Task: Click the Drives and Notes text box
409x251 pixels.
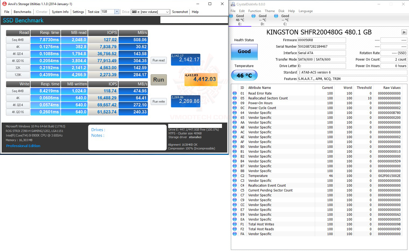Action: (127, 137)
